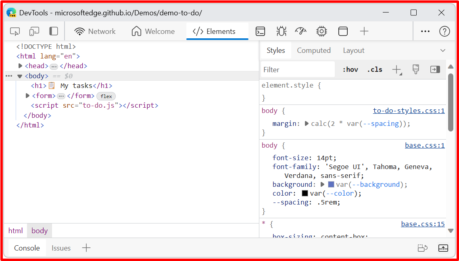Open the to-do-styles.css:1 stylesheet link
459x261 pixels.
coord(409,110)
